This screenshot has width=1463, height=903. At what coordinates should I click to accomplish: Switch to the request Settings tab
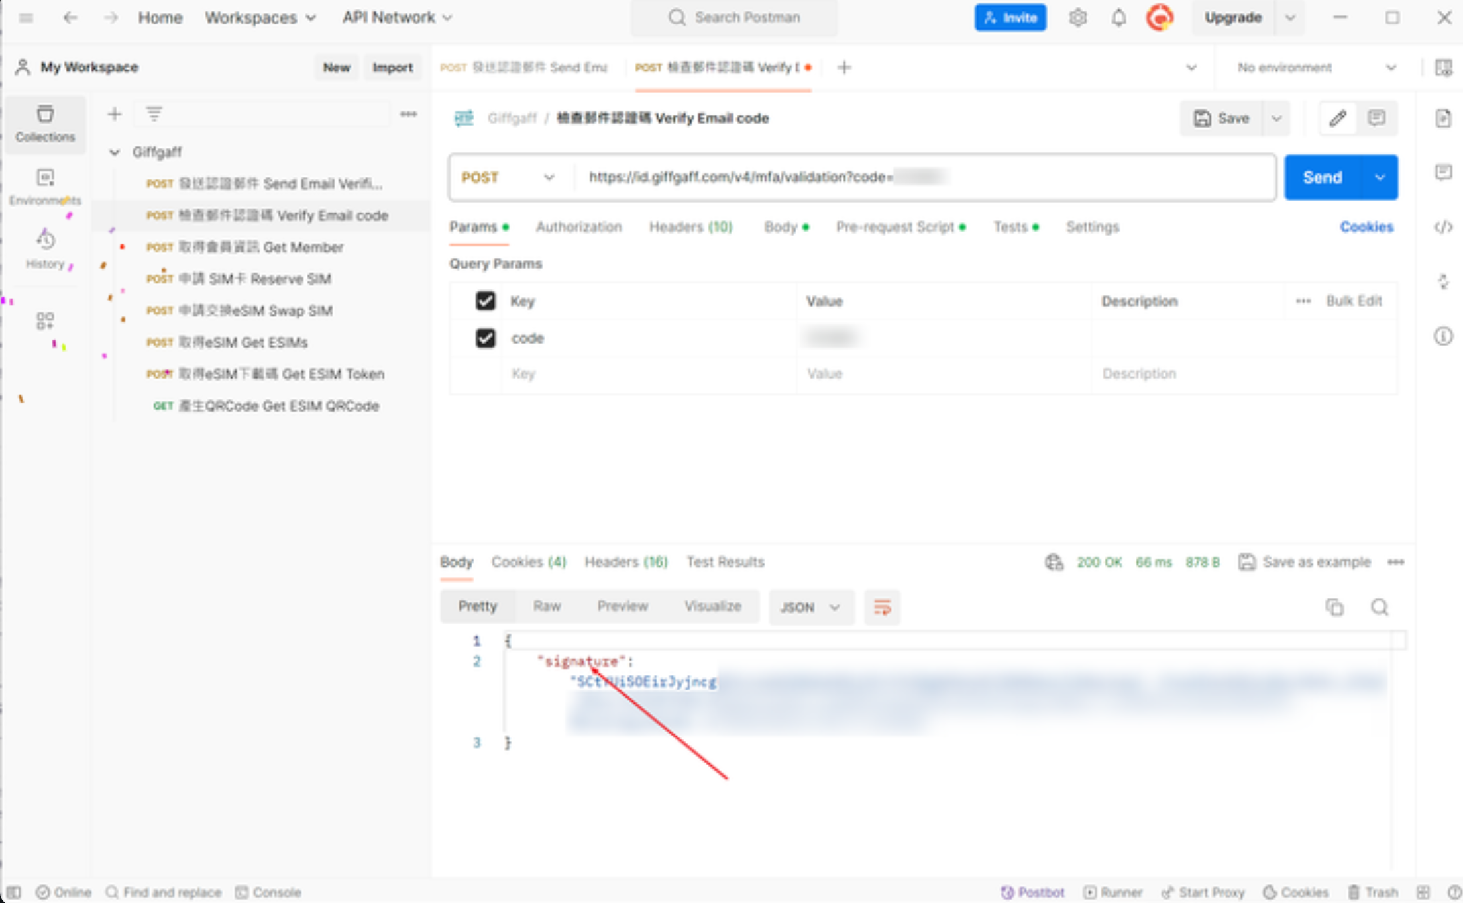click(x=1093, y=227)
